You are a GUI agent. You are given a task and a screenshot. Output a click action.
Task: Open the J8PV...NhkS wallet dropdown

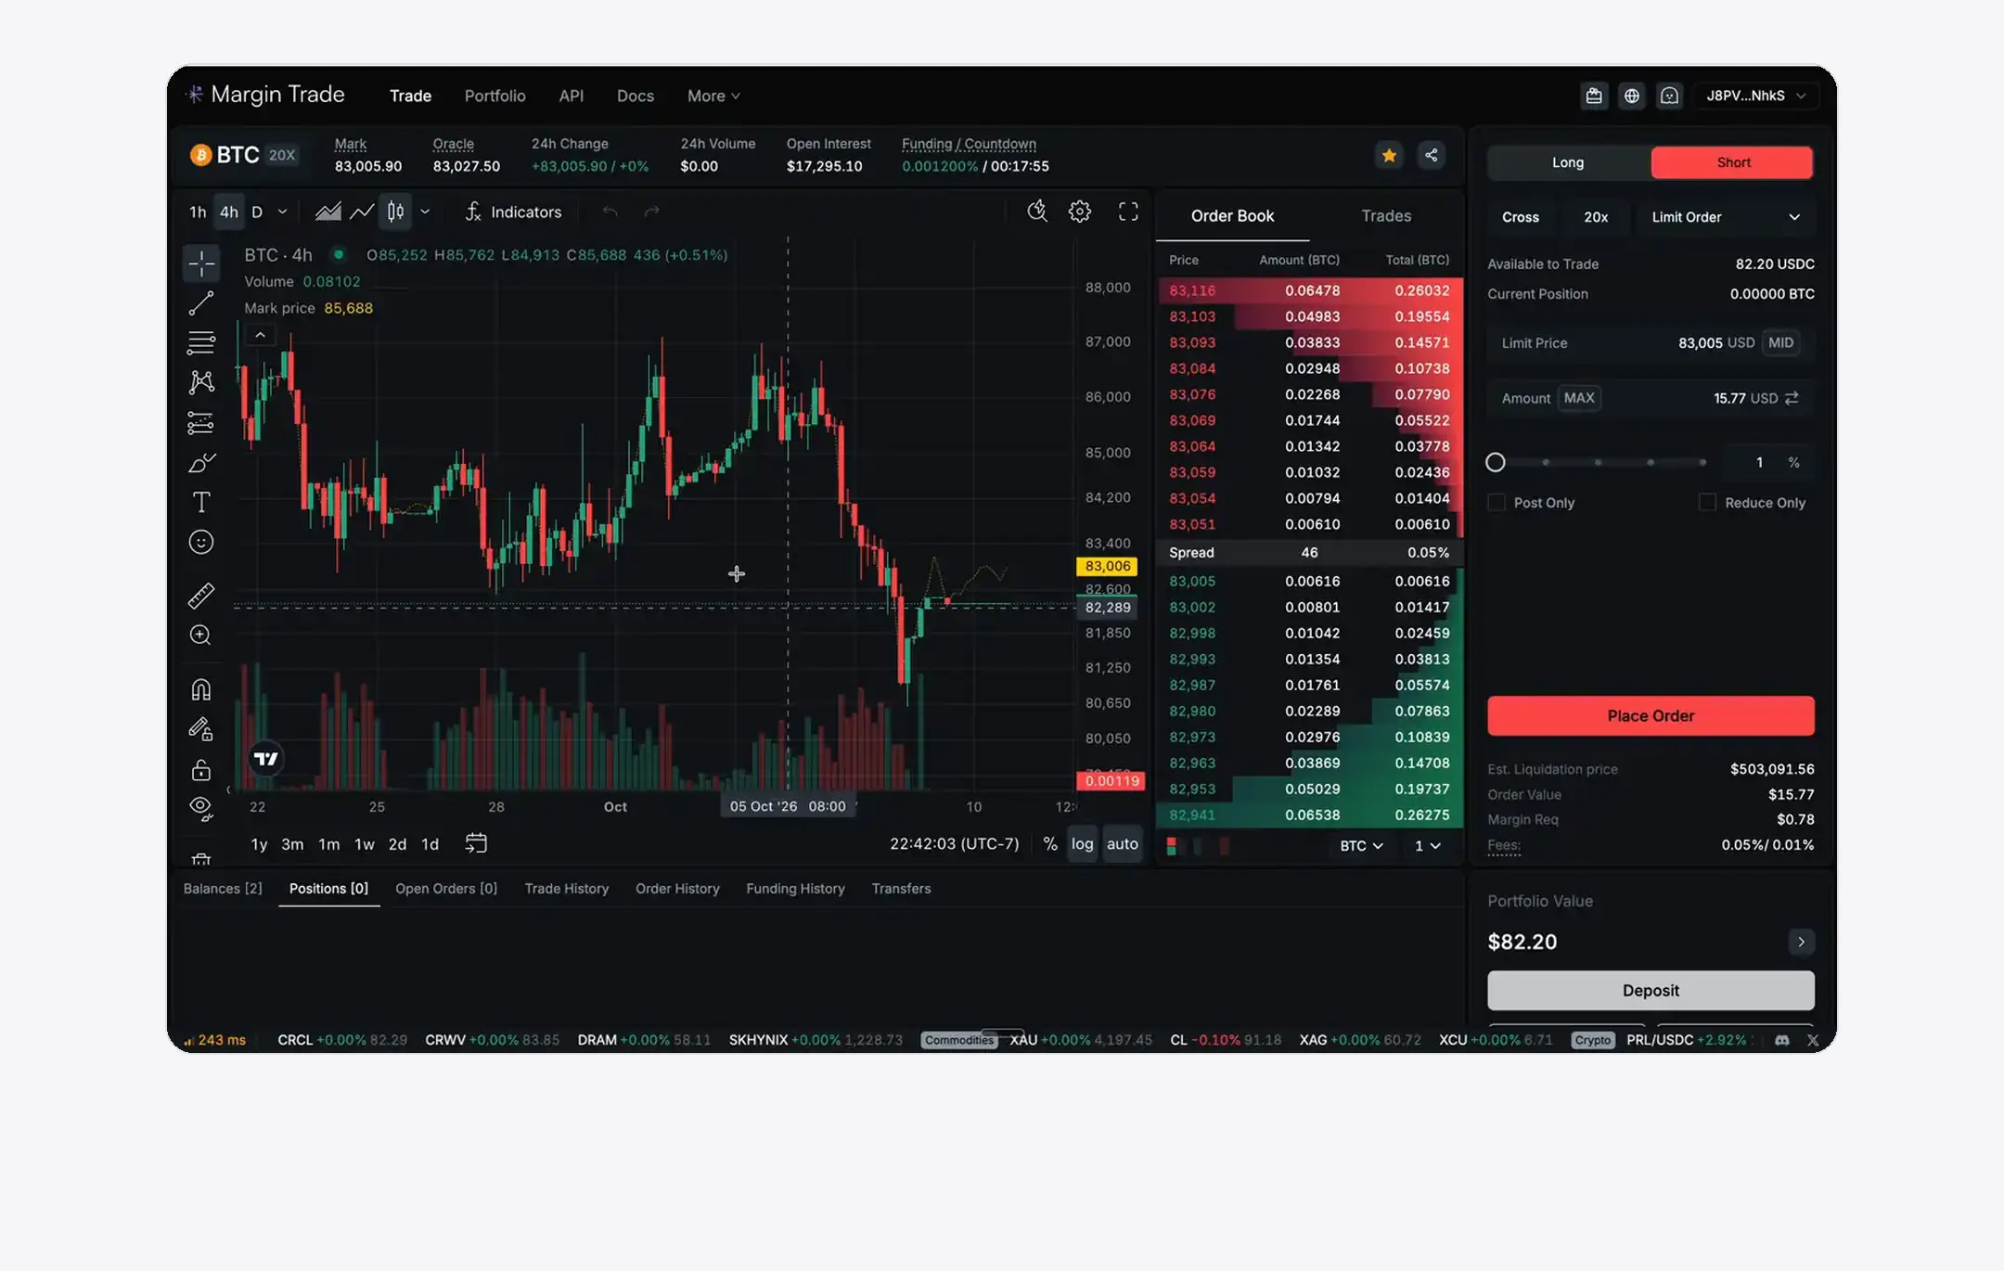click(x=1755, y=96)
